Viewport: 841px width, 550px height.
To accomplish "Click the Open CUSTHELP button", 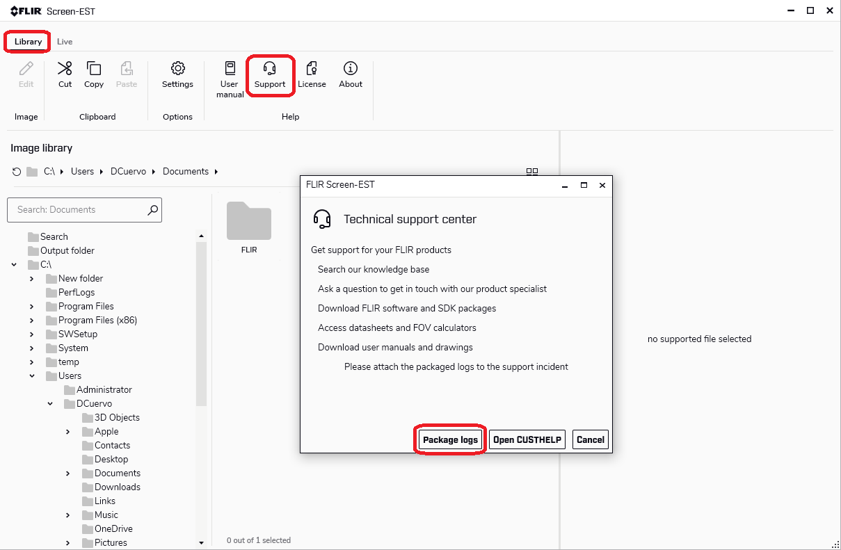I will pos(527,439).
